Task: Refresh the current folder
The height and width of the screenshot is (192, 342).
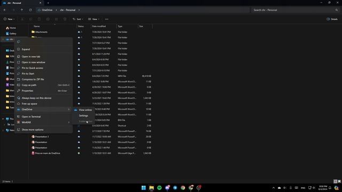Action: pos(30,10)
